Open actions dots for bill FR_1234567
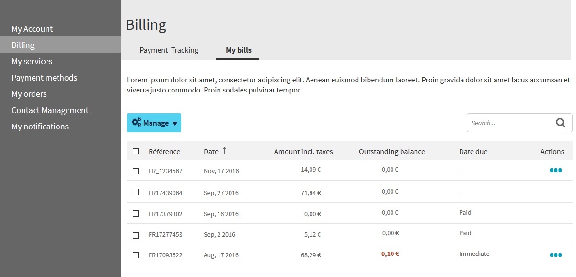Viewport: 576px width, 277px height. point(555,170)
